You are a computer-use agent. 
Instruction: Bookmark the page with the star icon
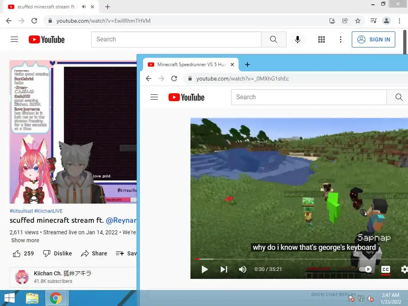358,21
